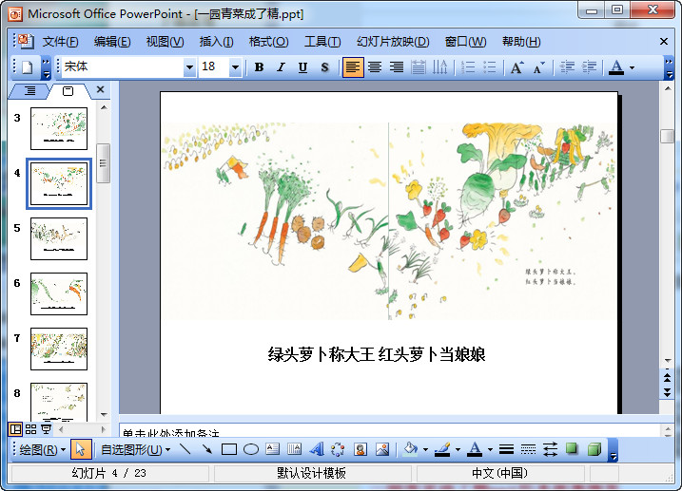Image resolution: width=682 pixels, height=491 pixels.
Task: Set Align Left paragraph alignment
Action: coord(353,67)
